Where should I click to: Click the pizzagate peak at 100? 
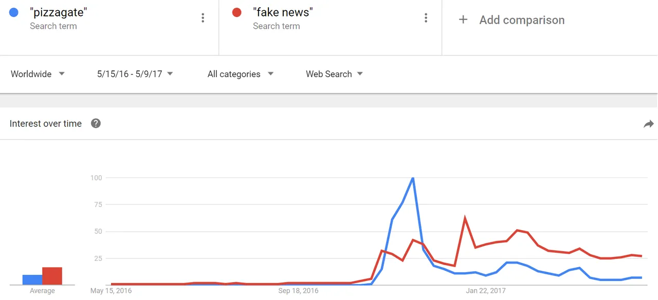pos(413,178)
